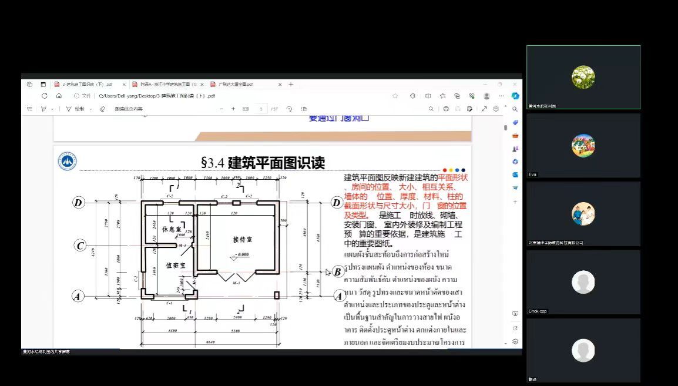
Task: Expand the draw (绘制) tool dropdown arrow
Action: click(x=89, y=109)
